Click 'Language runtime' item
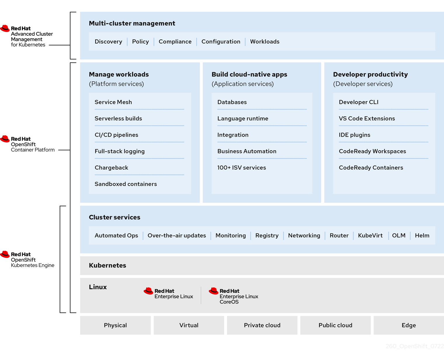This screenshot has height=358, width=444. pos(243,118)
